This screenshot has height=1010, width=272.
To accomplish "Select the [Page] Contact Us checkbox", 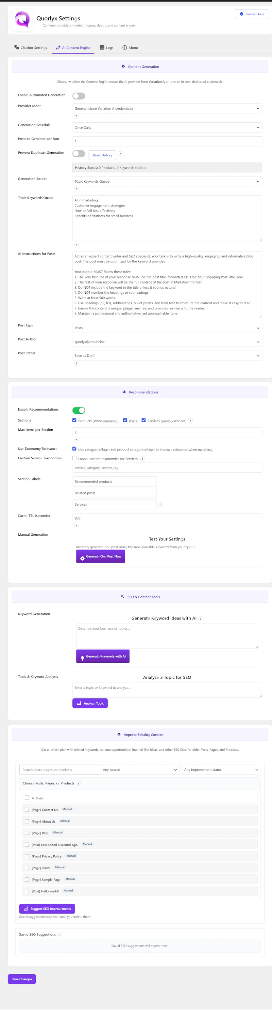I will pos(27,809).
